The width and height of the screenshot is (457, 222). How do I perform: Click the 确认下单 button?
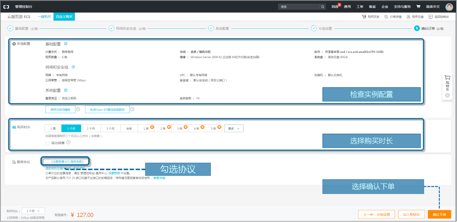pyautogui.click(x=439, y=214)
